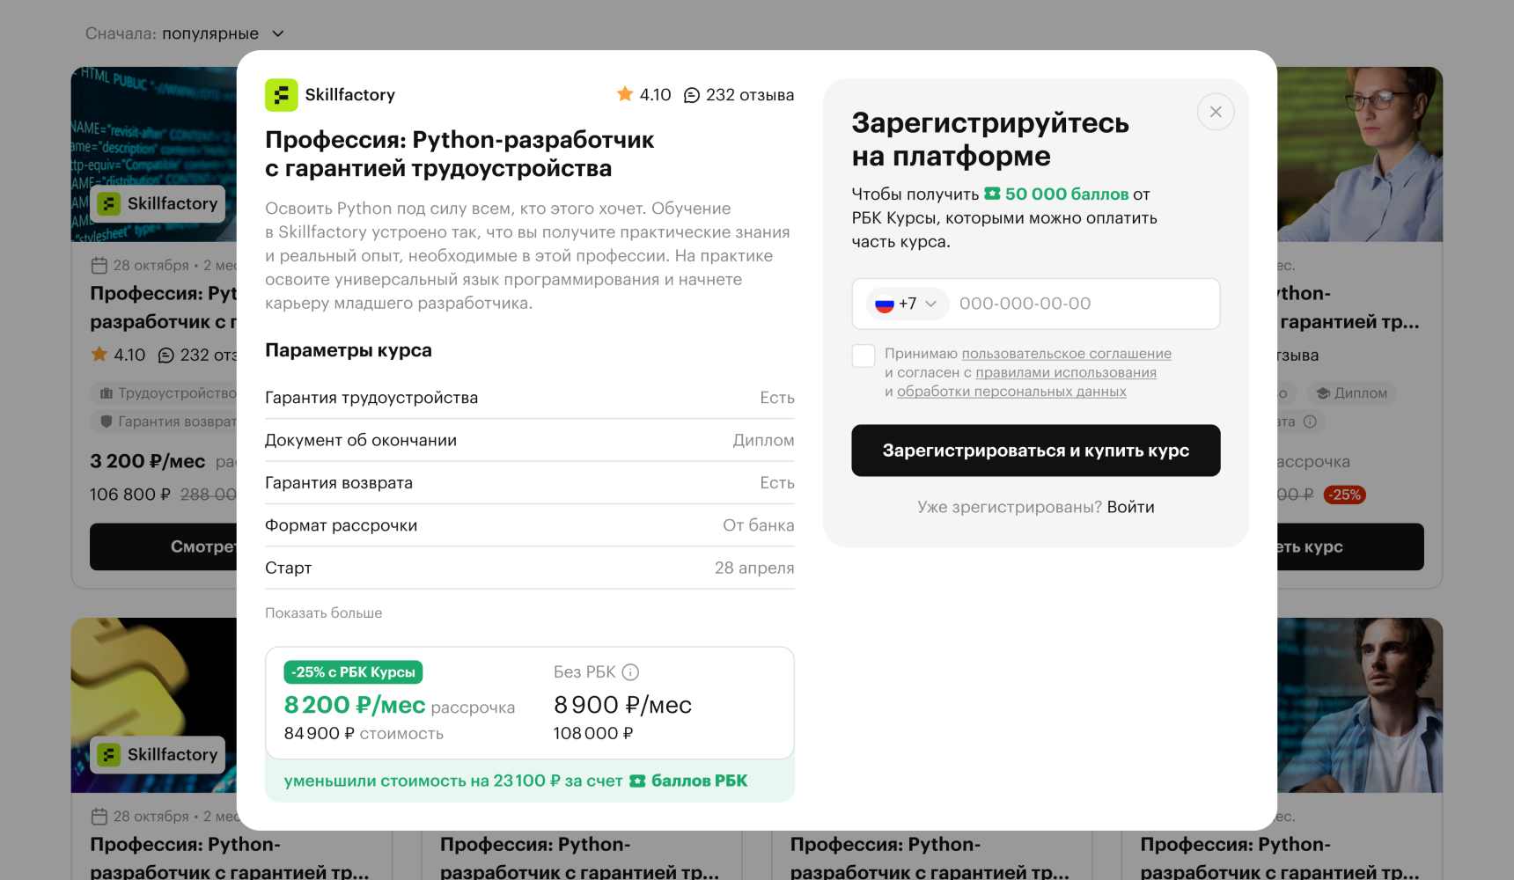The image size is (1514, 880).
Task: Click the calendar icon on first background card
Action: point(99,266)
